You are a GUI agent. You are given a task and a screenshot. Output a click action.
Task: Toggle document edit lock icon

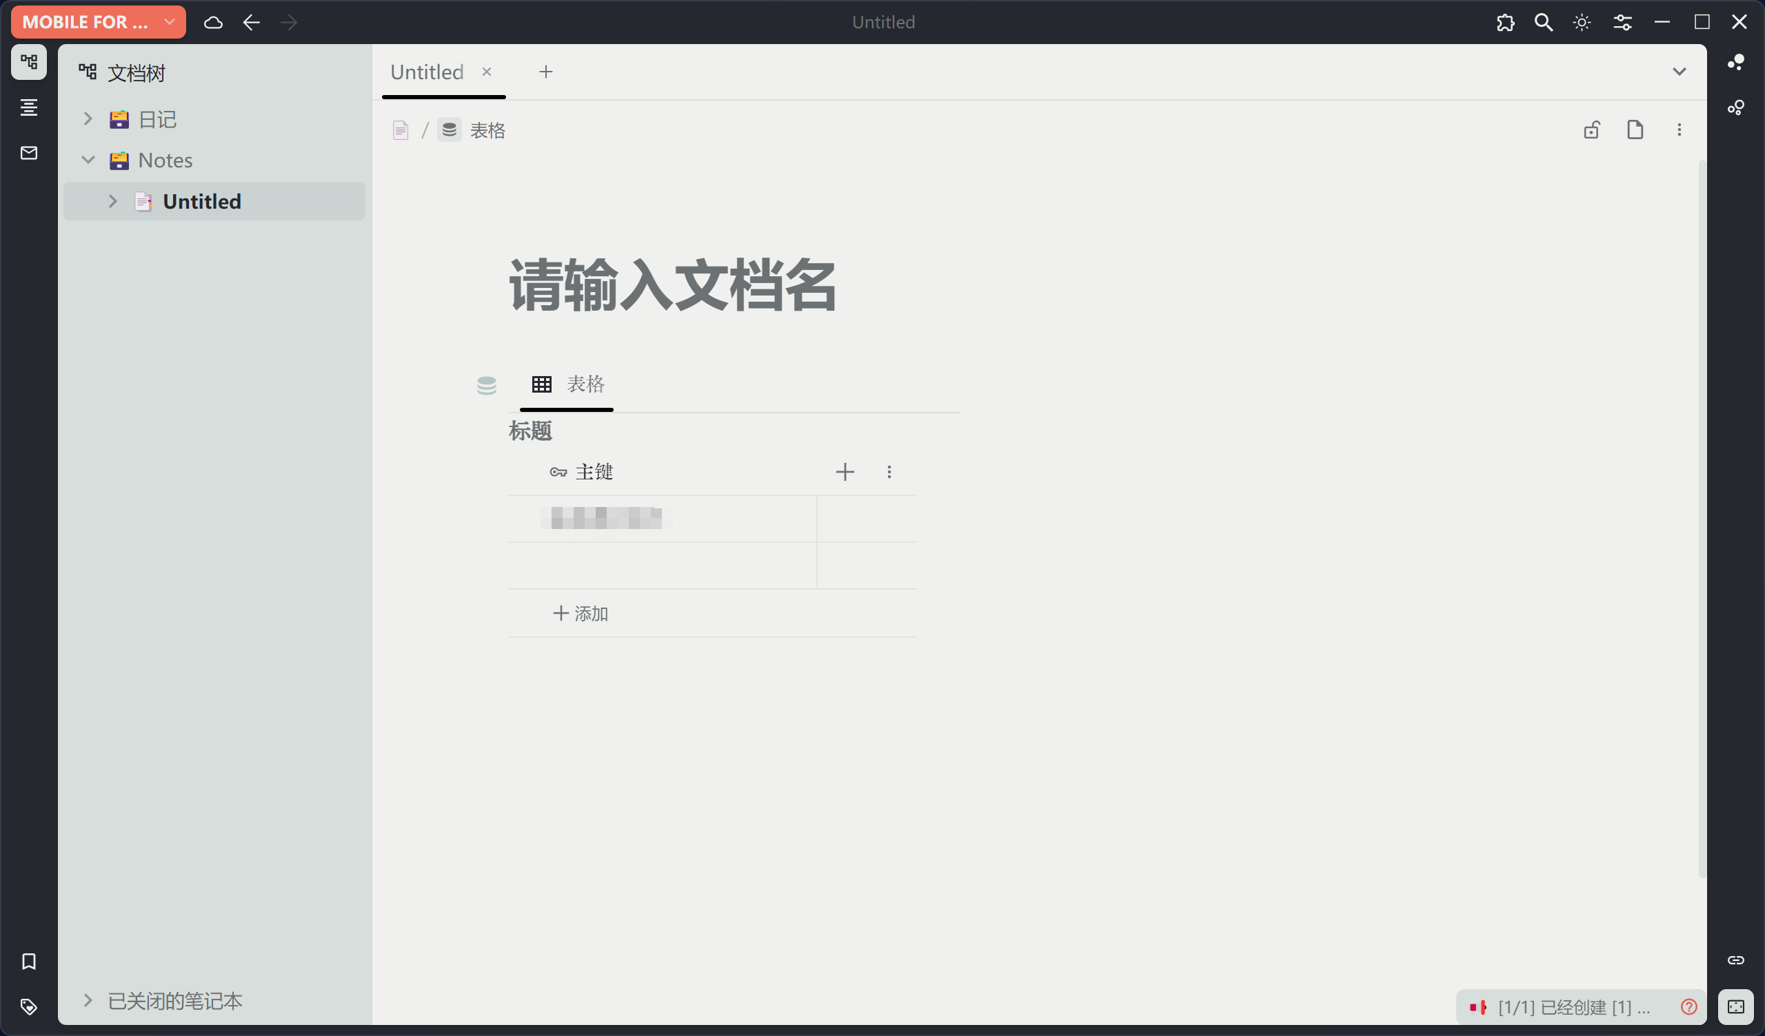(x=1591, y=130)
